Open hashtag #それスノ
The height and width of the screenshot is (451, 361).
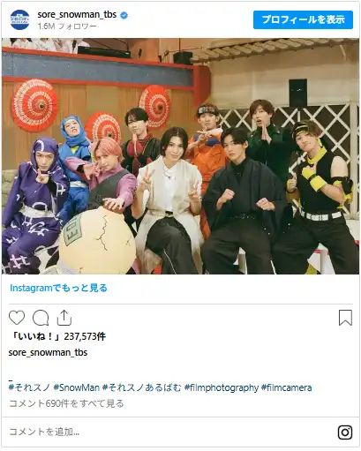pyautogui.click(x=29, y=387)
